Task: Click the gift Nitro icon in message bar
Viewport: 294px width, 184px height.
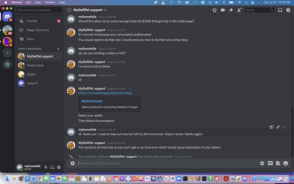Action: [262, 163]
